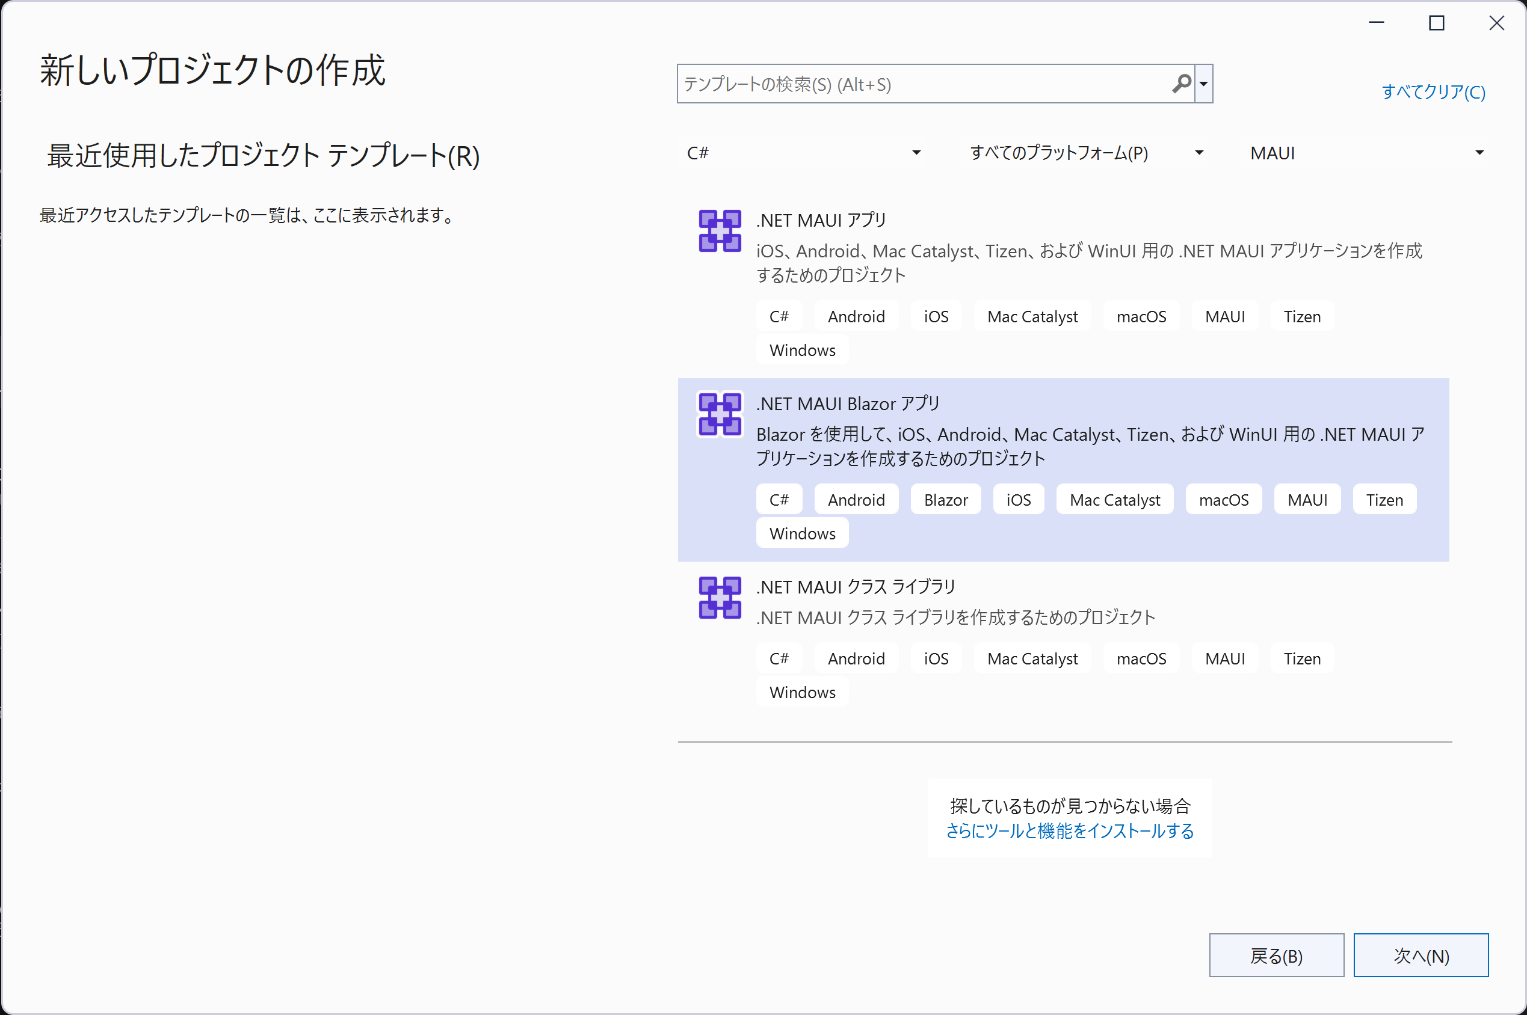Open the すべてのプラットフォーム platform filter dropdown
Viewport: 1527px width, 1015px height.
pyautogui.click(x=1087, y=153)
